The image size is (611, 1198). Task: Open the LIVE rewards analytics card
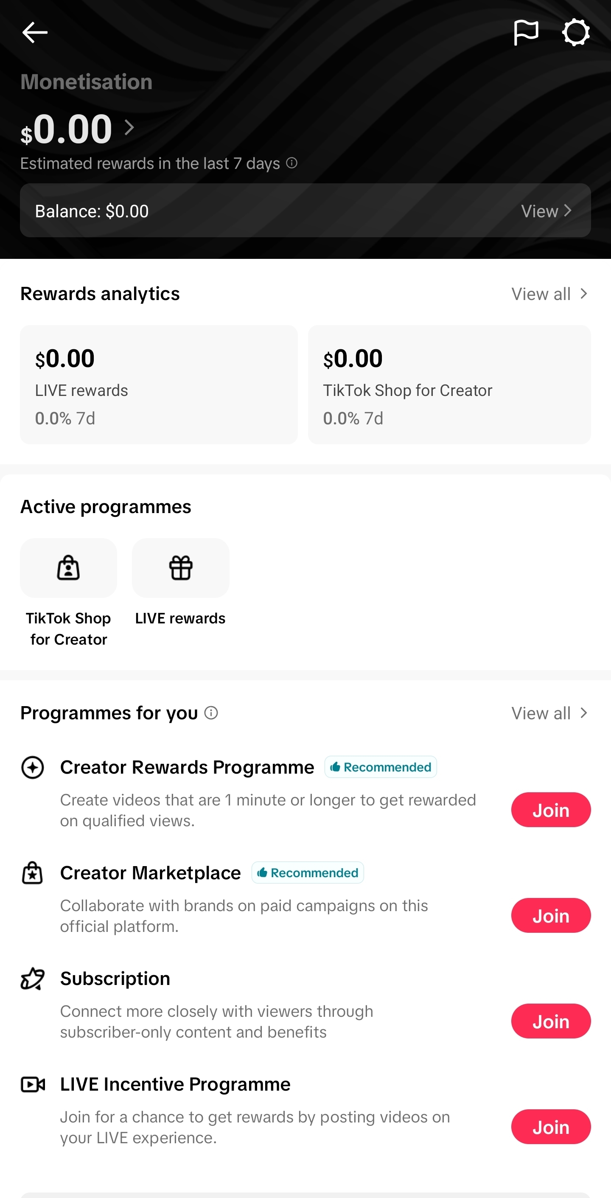159,384
